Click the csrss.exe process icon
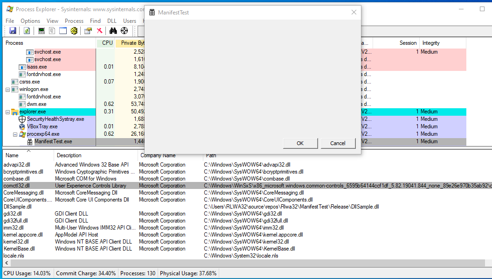 click(15, 82)
